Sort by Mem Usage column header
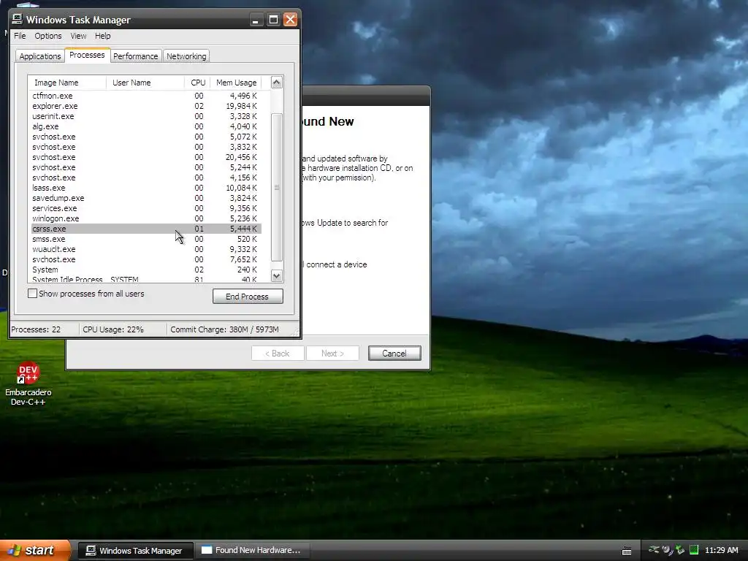Screen dimensions: 748x561 236,83
